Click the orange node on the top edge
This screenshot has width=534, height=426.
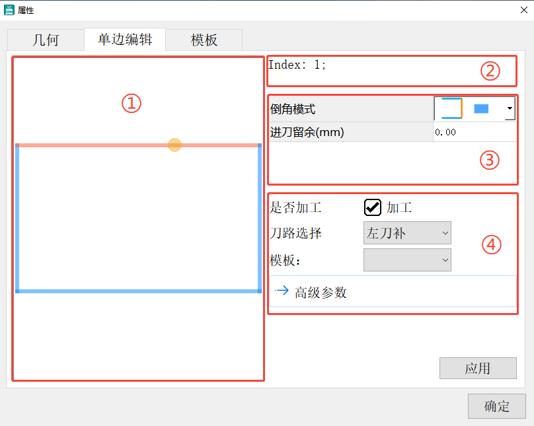pos(174,145)
